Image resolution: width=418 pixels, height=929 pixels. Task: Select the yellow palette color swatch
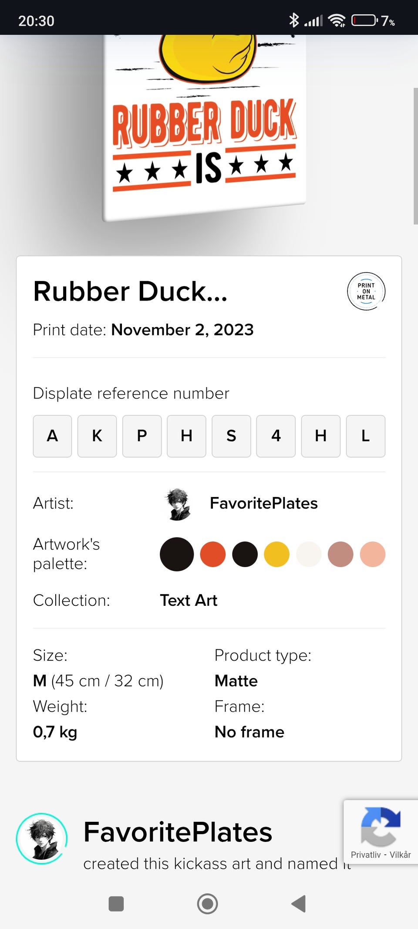pyautogui.click(x=276, y=554)
